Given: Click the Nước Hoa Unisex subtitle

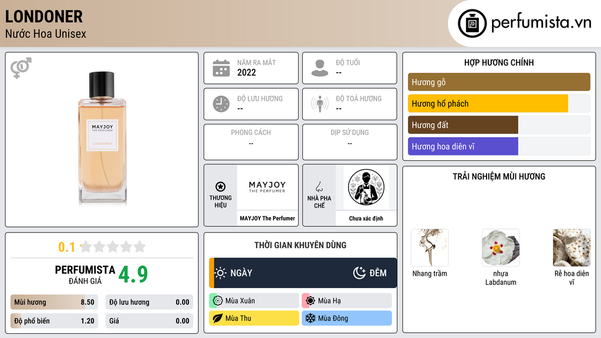Looking at the screenshot, I should [x=46, y=34].
